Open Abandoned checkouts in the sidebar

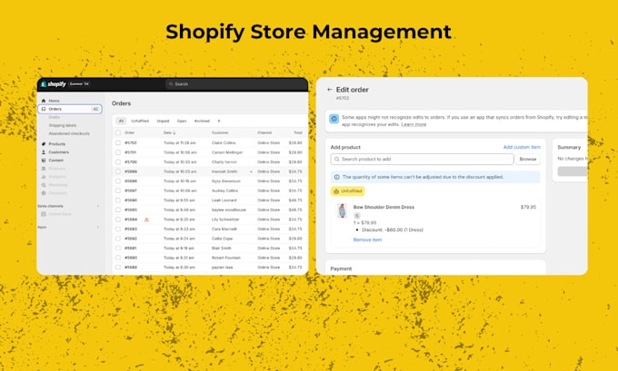tap(69, 133)
